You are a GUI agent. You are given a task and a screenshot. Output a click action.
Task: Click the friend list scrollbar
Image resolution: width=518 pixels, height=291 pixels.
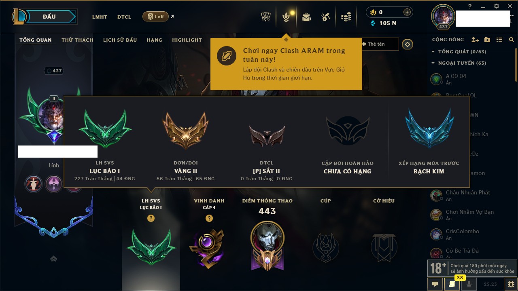pyautogui.click(x=516, y=65)
